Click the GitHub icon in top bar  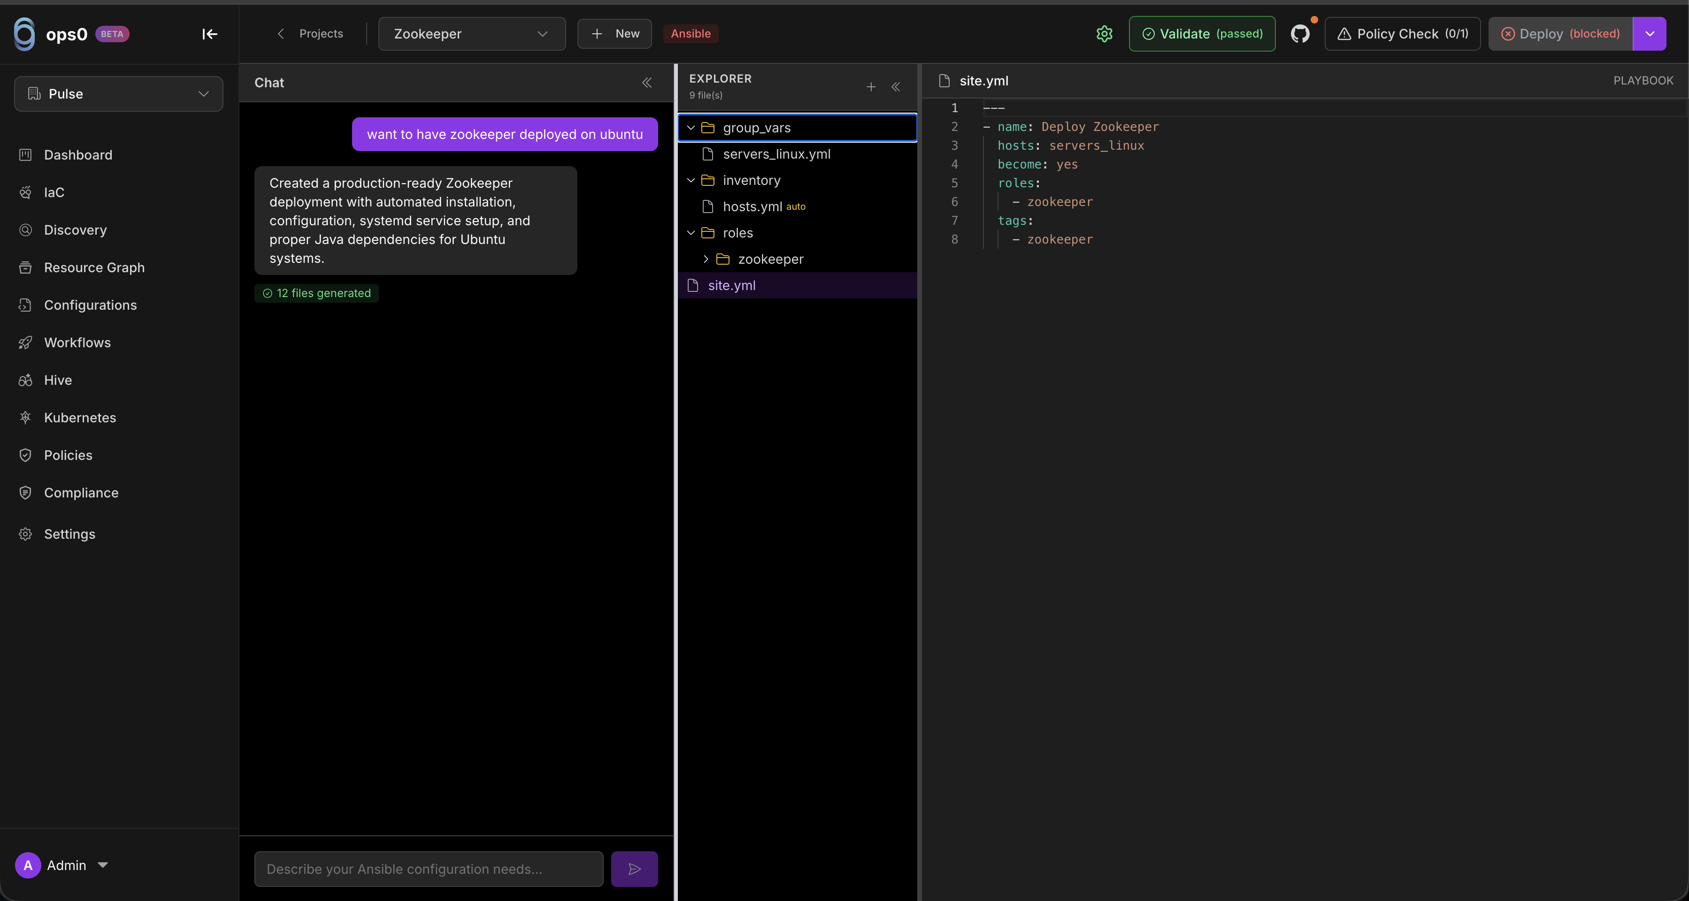tap(1299, 33)
